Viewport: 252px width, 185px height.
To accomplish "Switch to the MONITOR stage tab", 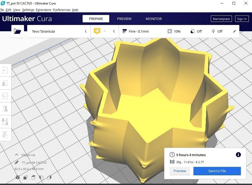I will coord(154,19).
